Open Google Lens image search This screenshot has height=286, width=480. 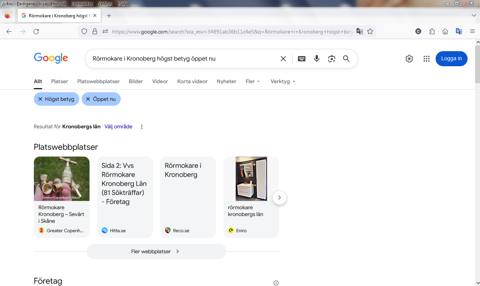pos(331,59)
